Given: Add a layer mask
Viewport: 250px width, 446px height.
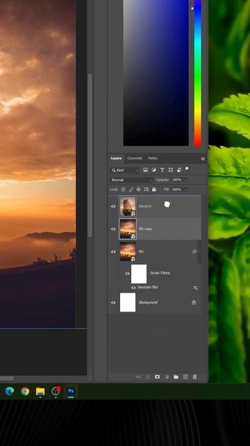Looking at the screenshot, I should [x=157, y=377].
